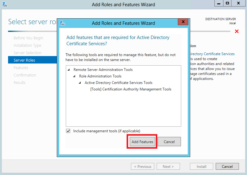Open Before You Begin wizard step
The height and width of the screenshot is (175, 247).
pos(28,38)
